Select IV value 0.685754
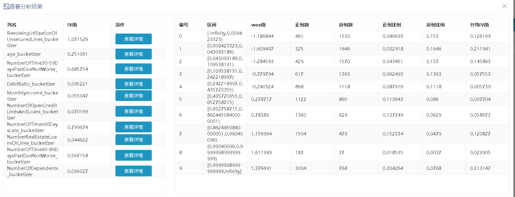This screenshot has width=515, height=197. coord(78,69)
